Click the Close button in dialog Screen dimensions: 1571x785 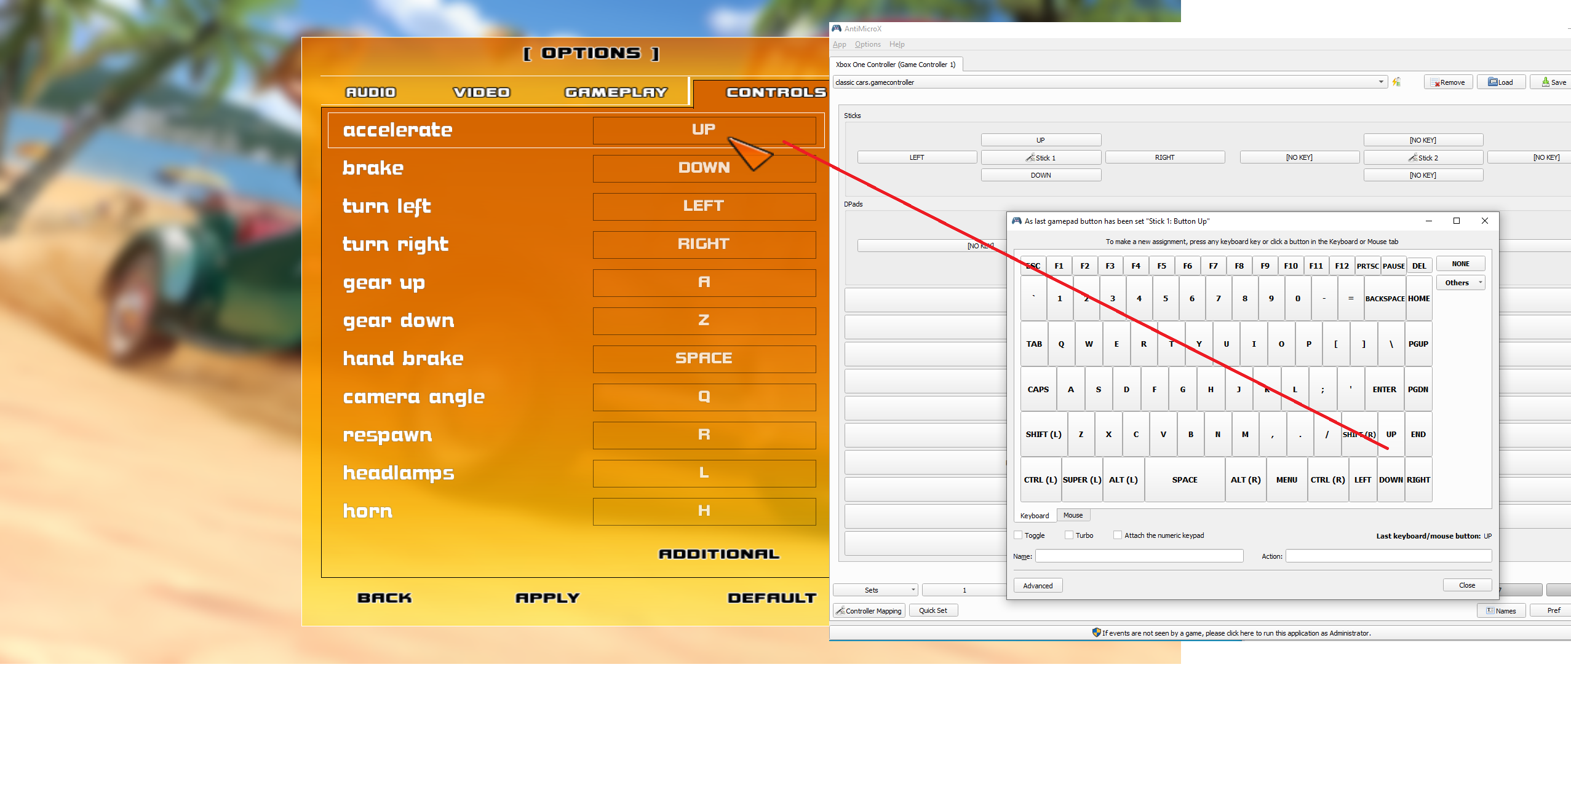(1467, 585)
